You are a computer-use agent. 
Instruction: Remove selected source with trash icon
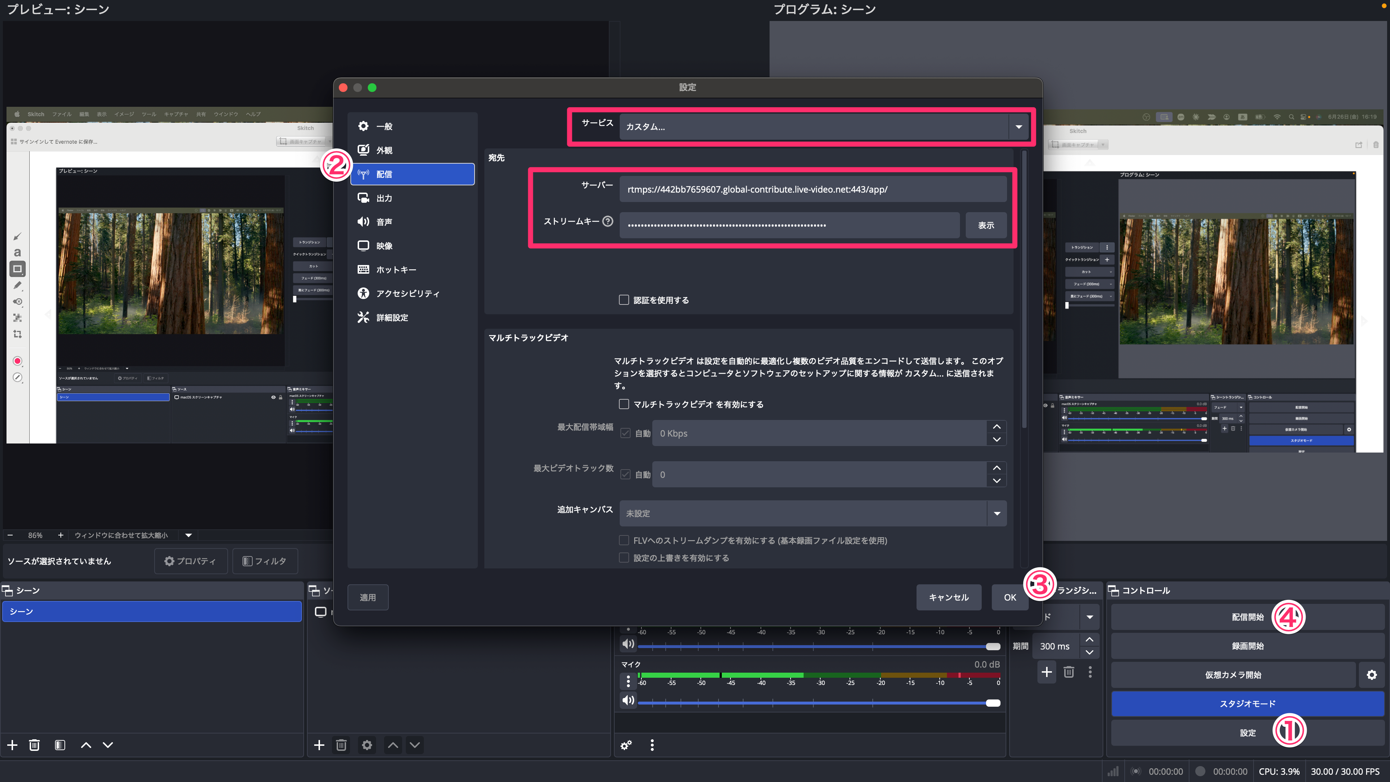pyautogui.click(x=341, y=745)
